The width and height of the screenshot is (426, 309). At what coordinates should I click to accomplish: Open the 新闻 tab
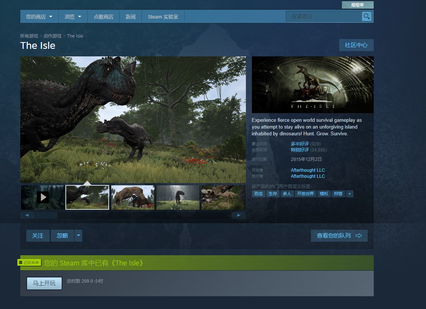point(130,17)
